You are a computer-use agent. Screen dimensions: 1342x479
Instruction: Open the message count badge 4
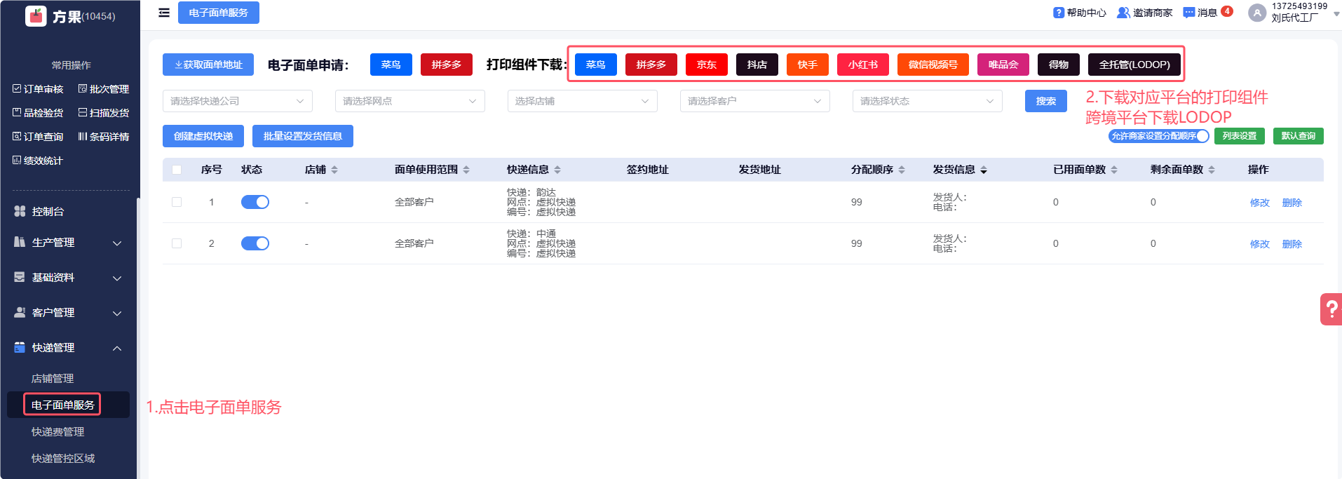(x=1227, y=11)
